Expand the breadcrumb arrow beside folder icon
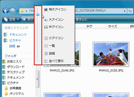134x97 pixels. (x=27, y=11)
